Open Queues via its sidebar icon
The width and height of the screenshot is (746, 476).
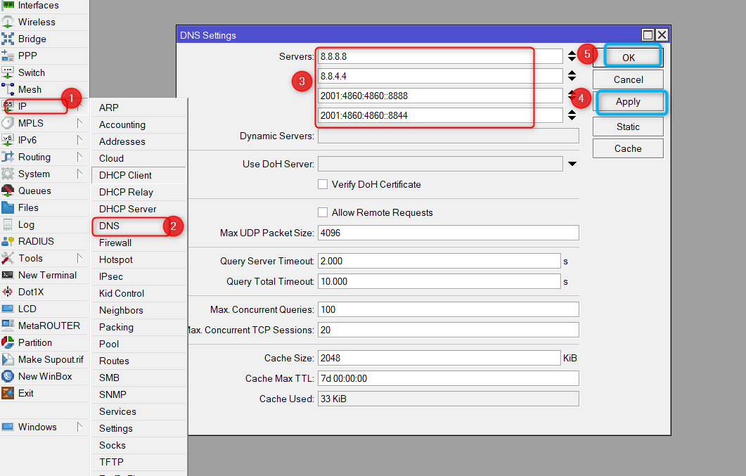pos(8,191)
